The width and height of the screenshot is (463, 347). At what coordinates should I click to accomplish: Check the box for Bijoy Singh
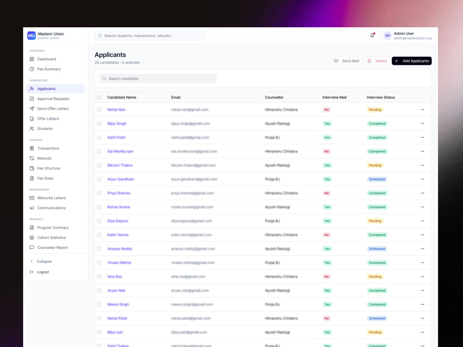pos(99,124)
